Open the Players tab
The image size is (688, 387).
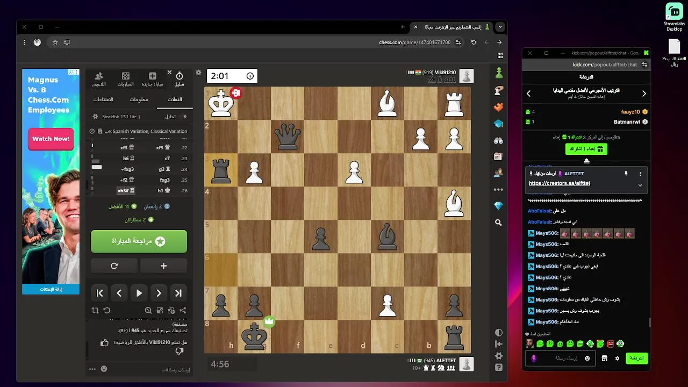(x=98, y=78)
